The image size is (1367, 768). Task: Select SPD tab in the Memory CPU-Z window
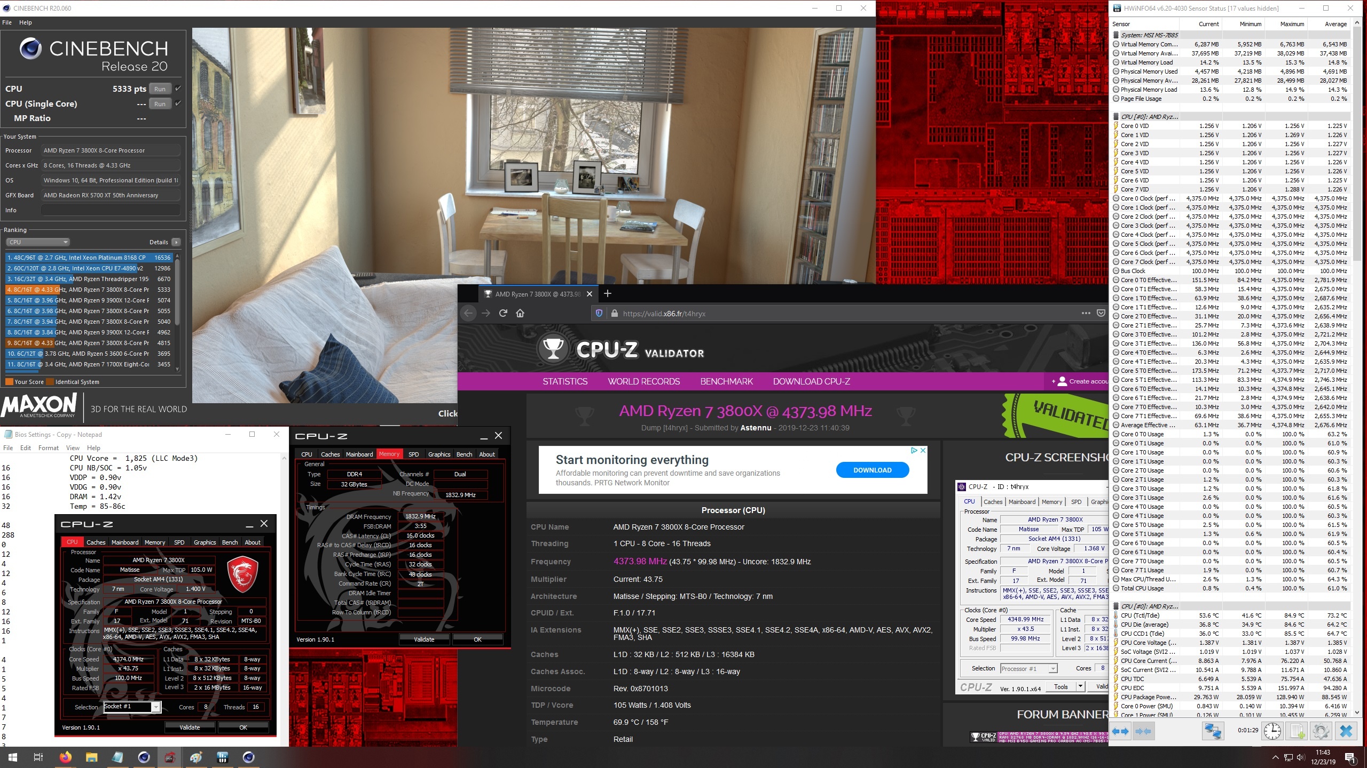(x=414, y=454)
